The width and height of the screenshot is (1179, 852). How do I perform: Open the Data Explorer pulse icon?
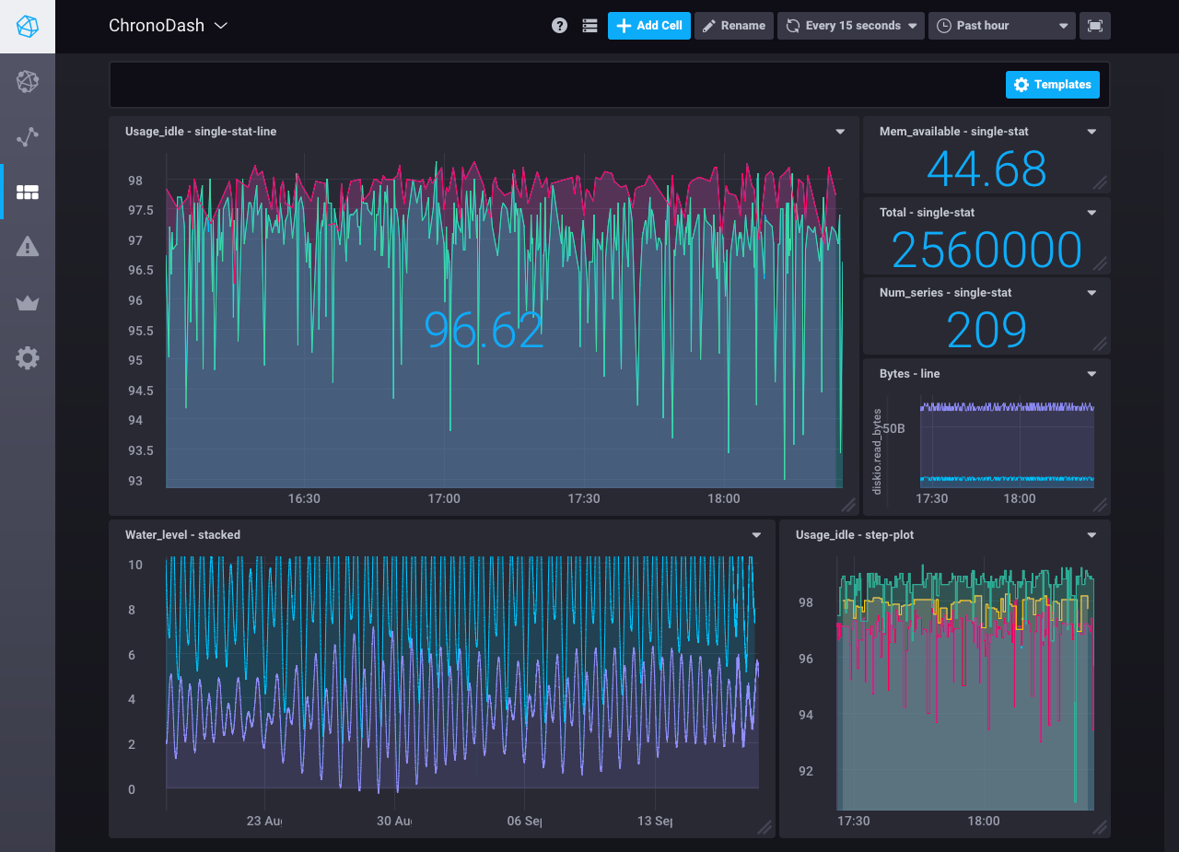[x=27, y=136]
